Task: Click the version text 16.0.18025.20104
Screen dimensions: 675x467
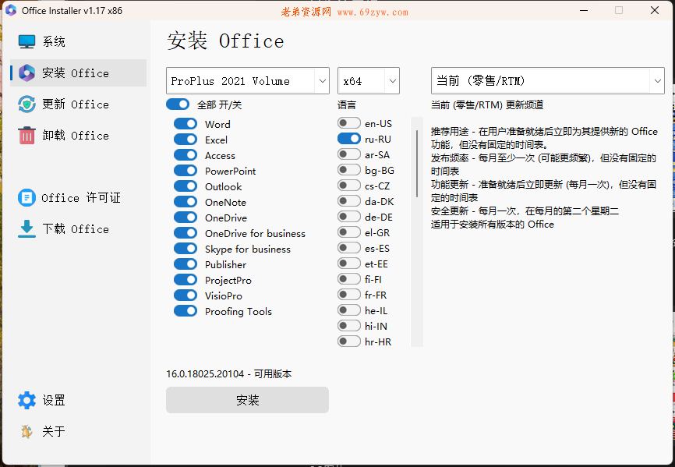Action: click(x=205, y=374)
